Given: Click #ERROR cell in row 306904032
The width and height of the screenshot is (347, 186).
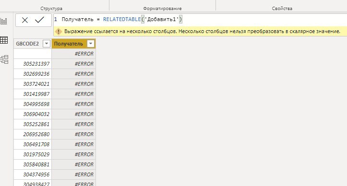Looking at the screenshot, I should (x=74, y=114).
